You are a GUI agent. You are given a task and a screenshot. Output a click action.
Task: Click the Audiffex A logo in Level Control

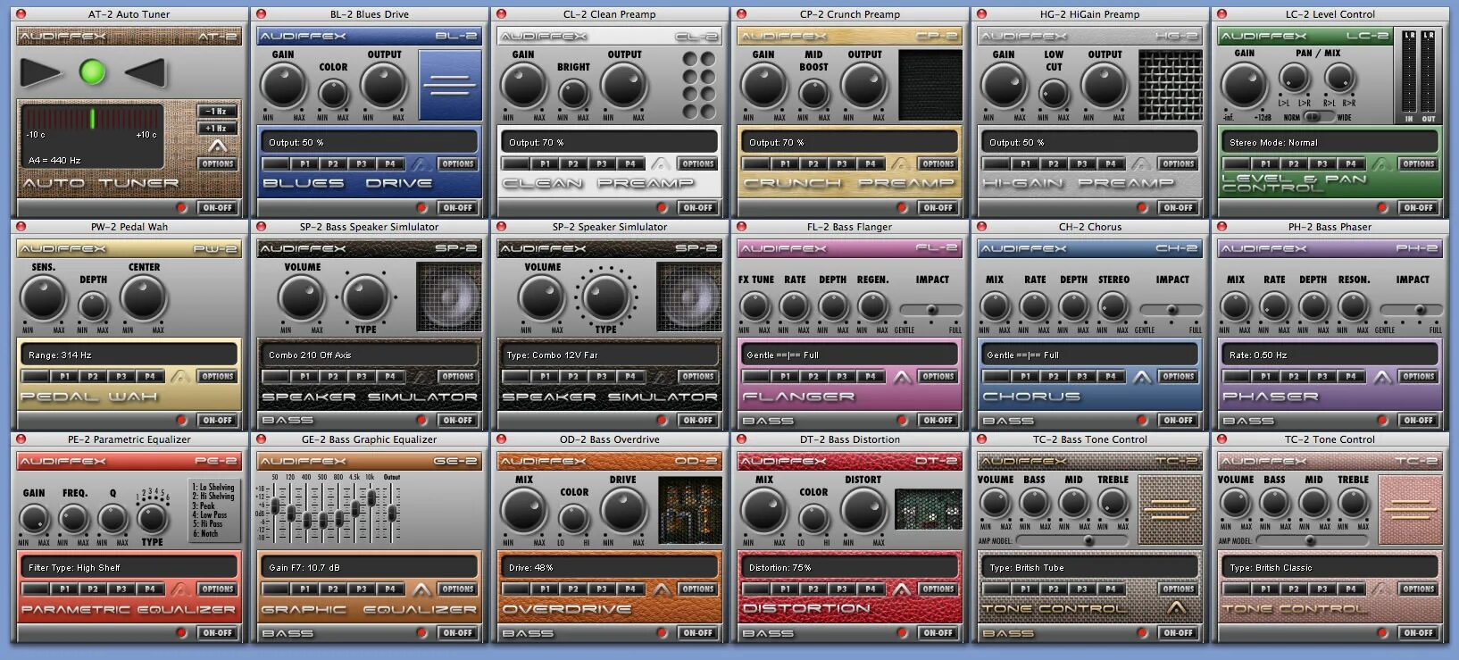point(1381,164)
